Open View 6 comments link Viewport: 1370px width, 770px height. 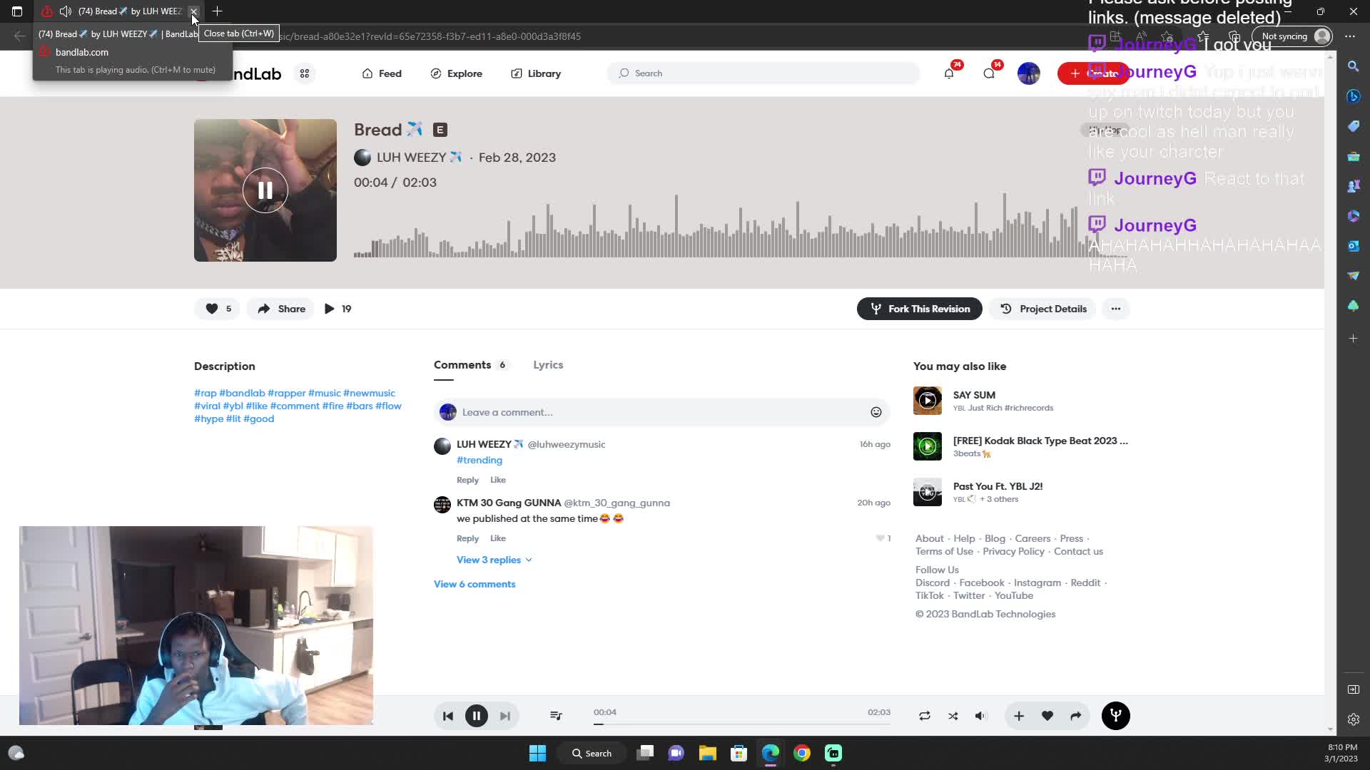(x=475, y=584)
